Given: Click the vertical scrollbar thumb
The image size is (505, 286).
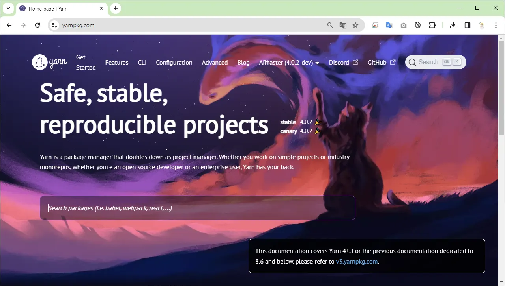Looking at the screenshot, I should point(501,89).
